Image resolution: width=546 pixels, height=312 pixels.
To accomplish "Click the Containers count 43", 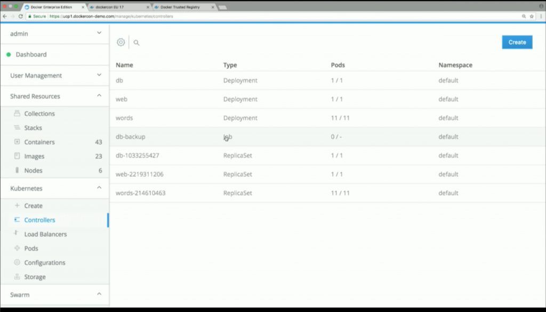I will click(x=99, y=142).
